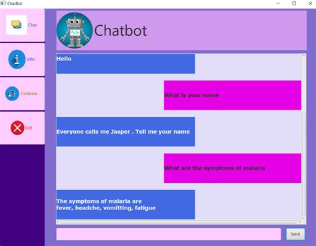Click the blue Info circle icon
Screen dimensions: 316x246
[17, 59]
